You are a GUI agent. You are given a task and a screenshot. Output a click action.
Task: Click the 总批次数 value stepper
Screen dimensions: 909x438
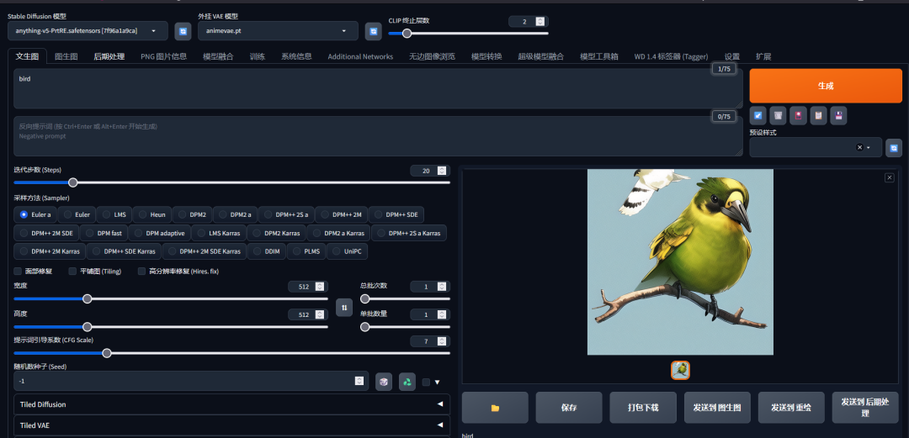442,286
